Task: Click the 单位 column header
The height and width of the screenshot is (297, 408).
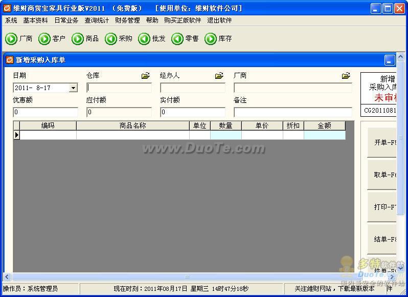Action: pyautogui.click(x=199, y=125)
